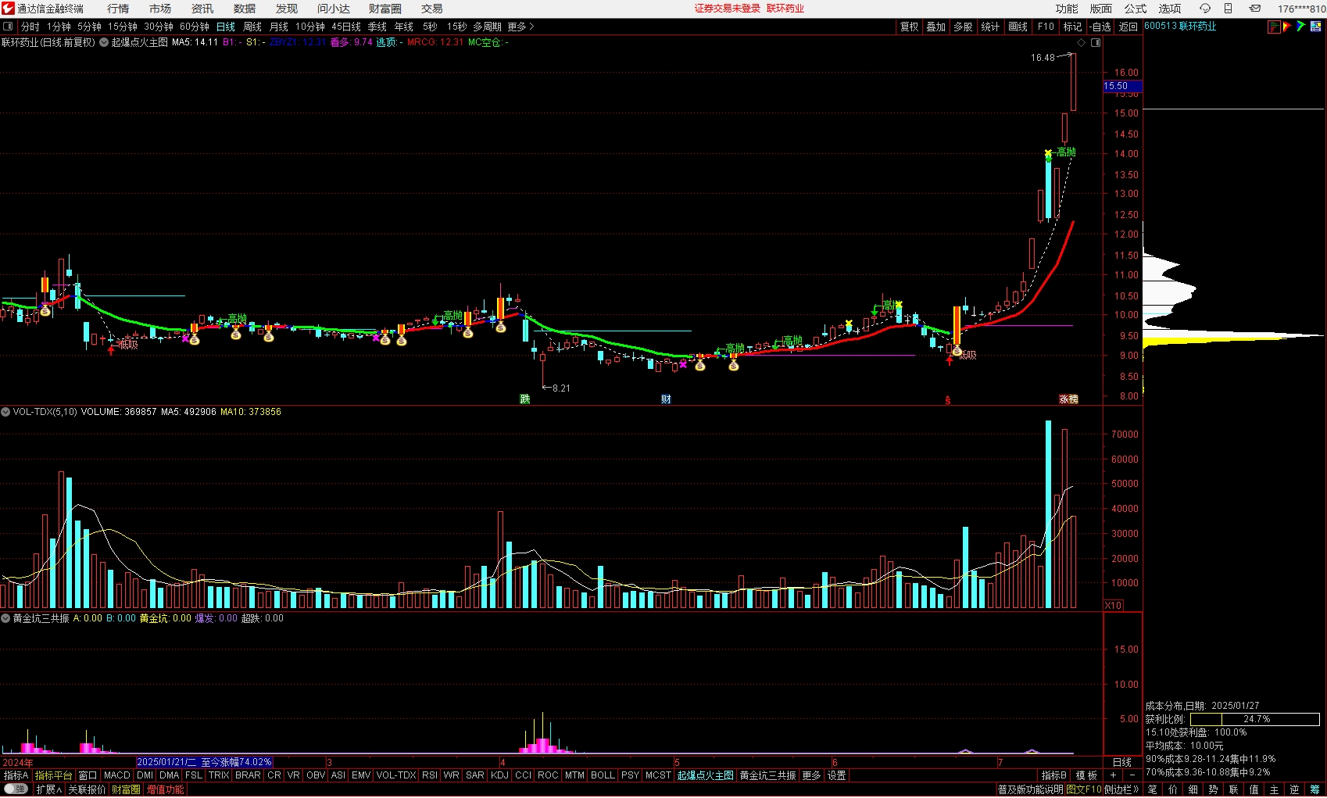The width and height of the screenshot is (1327, 798).
Task: Click the 日线 period selector at timeline
Action: pyautogui.click(x=1121, y=762)
